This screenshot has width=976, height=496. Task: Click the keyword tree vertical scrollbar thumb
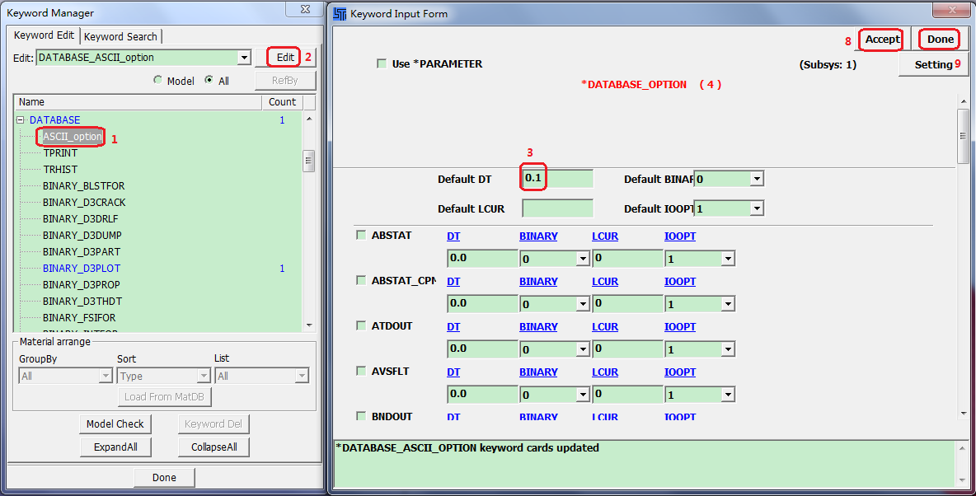pos(308,159)
